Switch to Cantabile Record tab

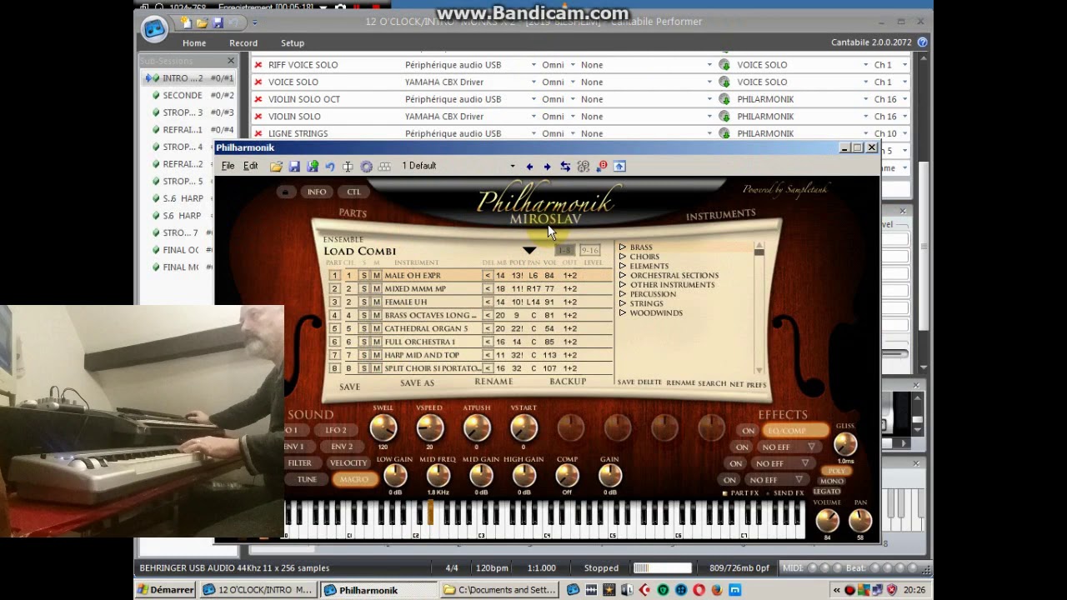243,43
